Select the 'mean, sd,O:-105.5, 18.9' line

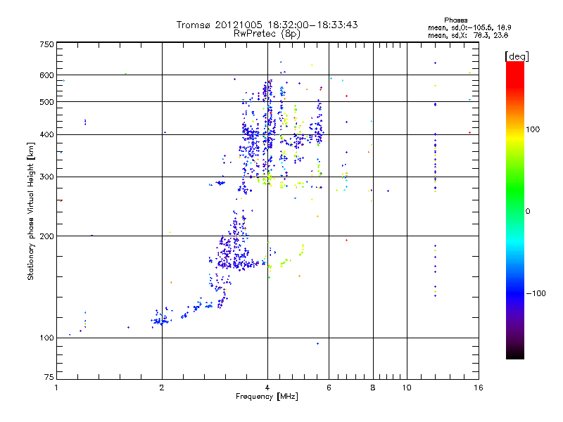point(469,27)
